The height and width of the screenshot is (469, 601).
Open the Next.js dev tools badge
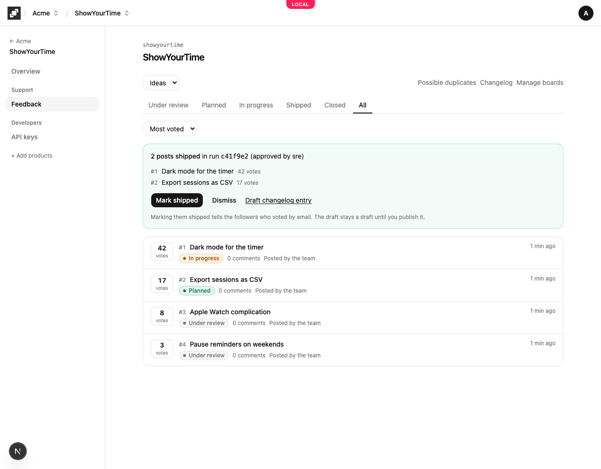18,451
